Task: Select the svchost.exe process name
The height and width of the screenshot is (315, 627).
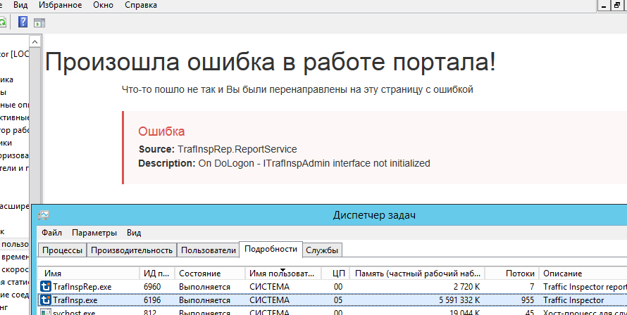Action: coord(74,312)
